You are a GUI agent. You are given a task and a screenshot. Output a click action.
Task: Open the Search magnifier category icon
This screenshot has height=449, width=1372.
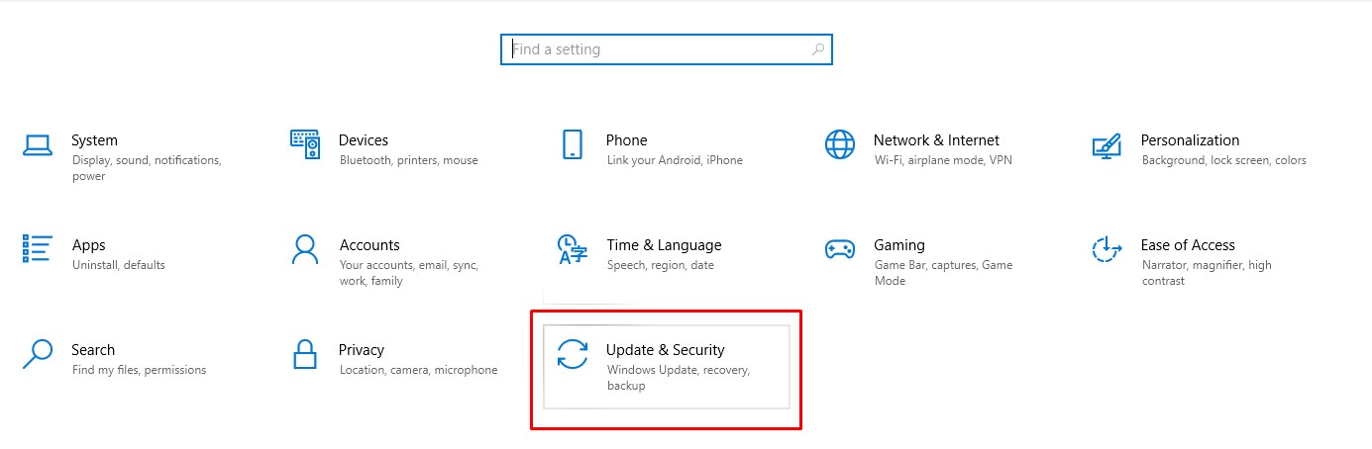point(38,354)
